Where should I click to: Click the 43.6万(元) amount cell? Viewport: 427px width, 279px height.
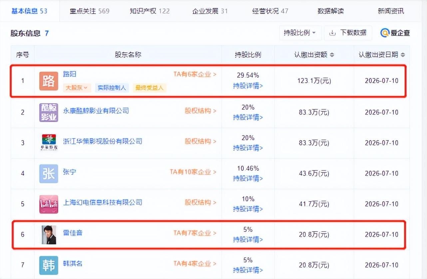tap(314, 173)
